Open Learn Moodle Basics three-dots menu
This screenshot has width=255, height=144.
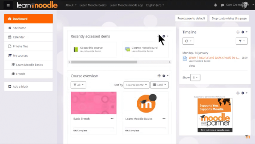coord(164,118)
